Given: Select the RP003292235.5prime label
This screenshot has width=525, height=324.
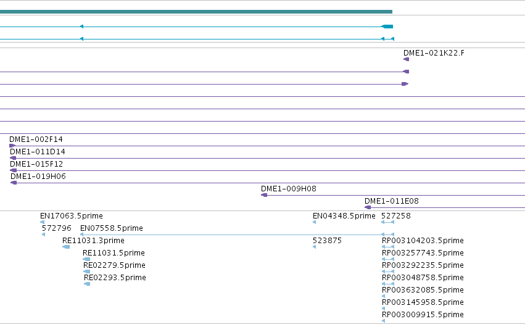Looking at the screenshot, I should [423, 265].
